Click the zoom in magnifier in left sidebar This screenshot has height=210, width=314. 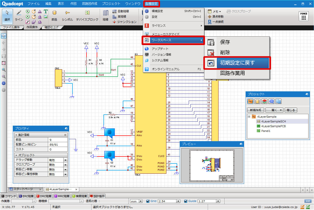pos(4,70)
